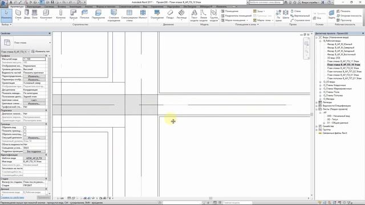Select the Door (Дверь) tool
The image size is (365, 205).
point(27,15)
